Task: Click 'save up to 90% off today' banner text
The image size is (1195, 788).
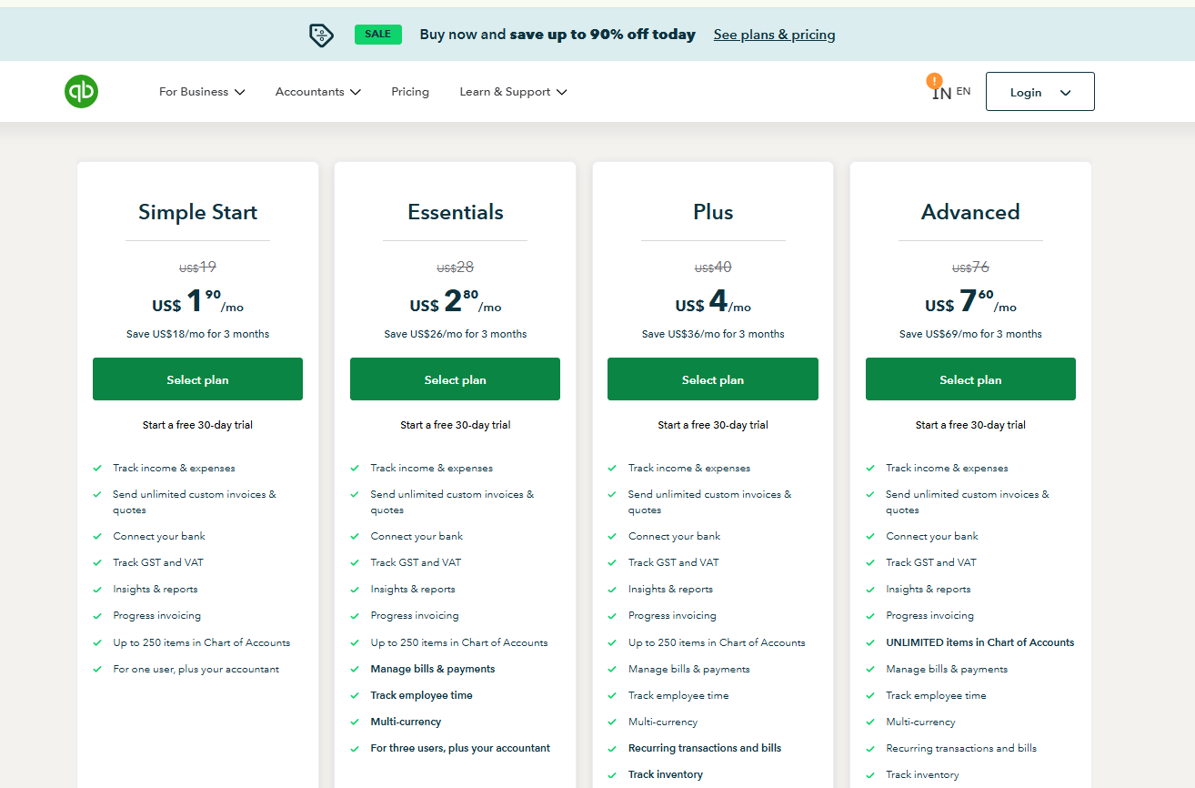Action: tap(602, 35)
